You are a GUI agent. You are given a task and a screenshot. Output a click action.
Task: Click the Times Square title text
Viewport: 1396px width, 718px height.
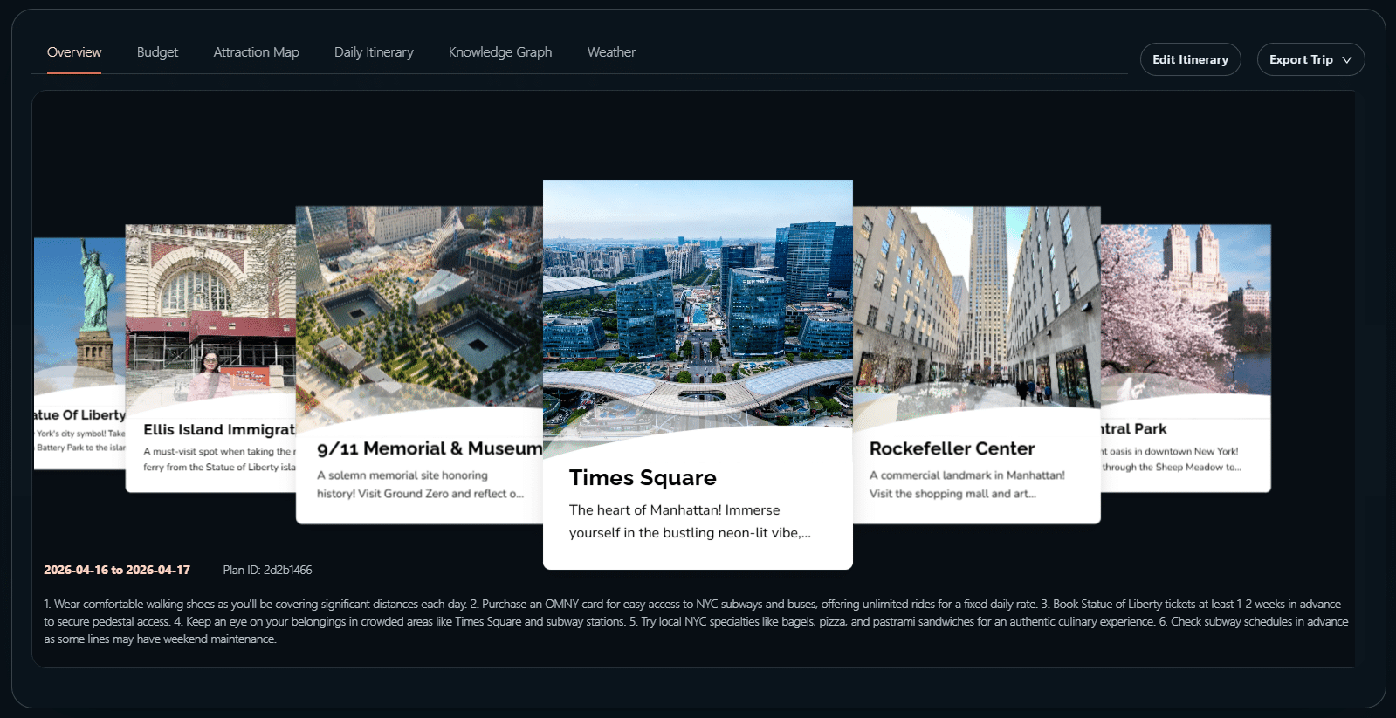pos(643,478)
